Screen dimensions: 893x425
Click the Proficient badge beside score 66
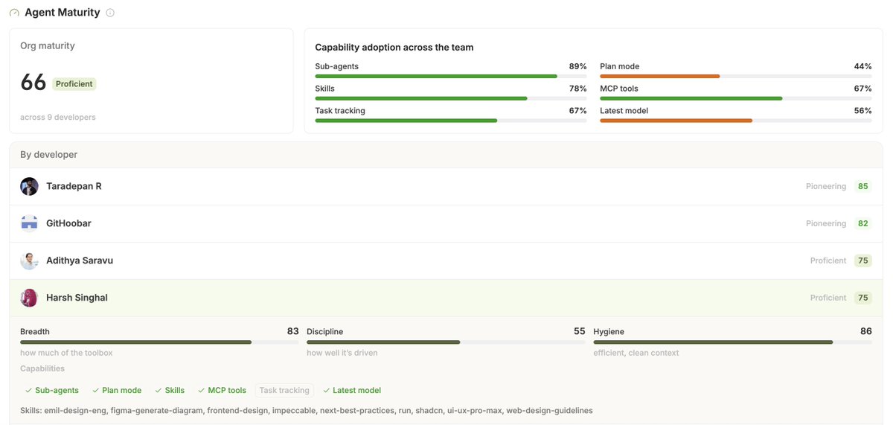click(74, 84)
